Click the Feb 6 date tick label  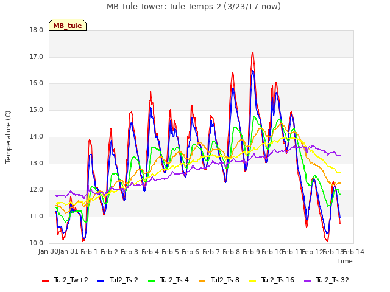190,252
